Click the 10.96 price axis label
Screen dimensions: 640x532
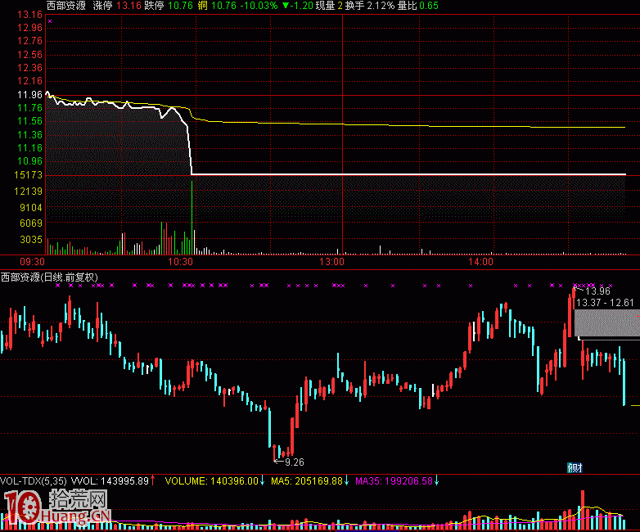29,161
